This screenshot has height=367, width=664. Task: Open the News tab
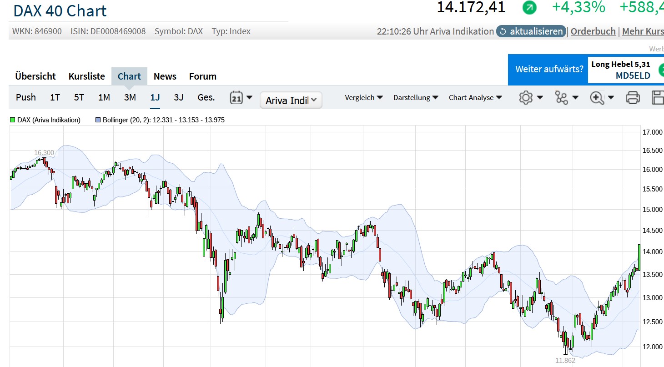165,76
